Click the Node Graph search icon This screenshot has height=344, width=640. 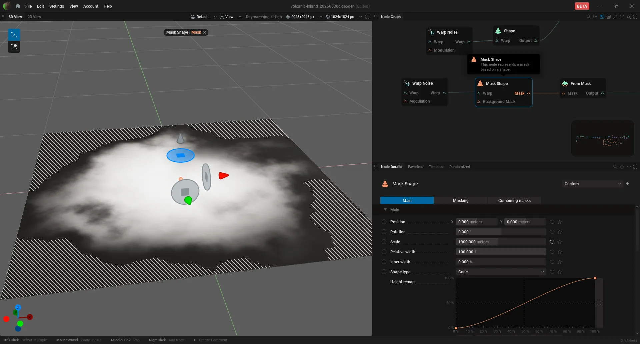tap(588, 17)
